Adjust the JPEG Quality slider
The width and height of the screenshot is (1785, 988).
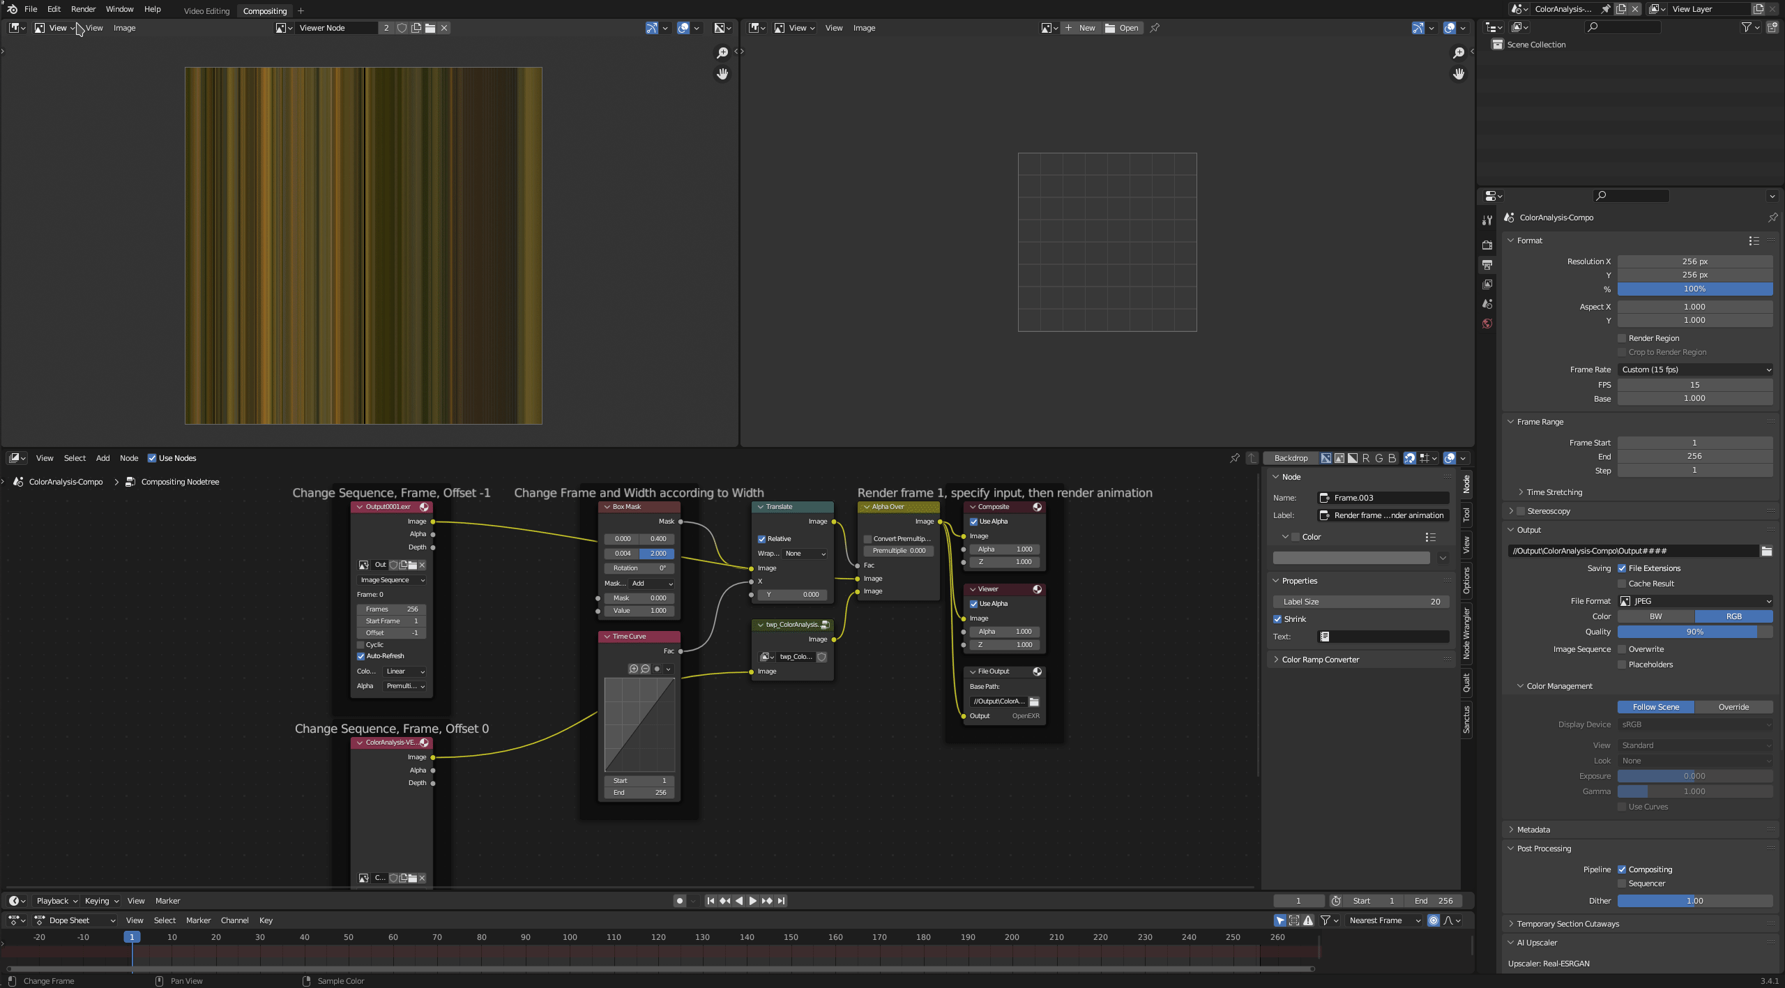click(1694, 632)
